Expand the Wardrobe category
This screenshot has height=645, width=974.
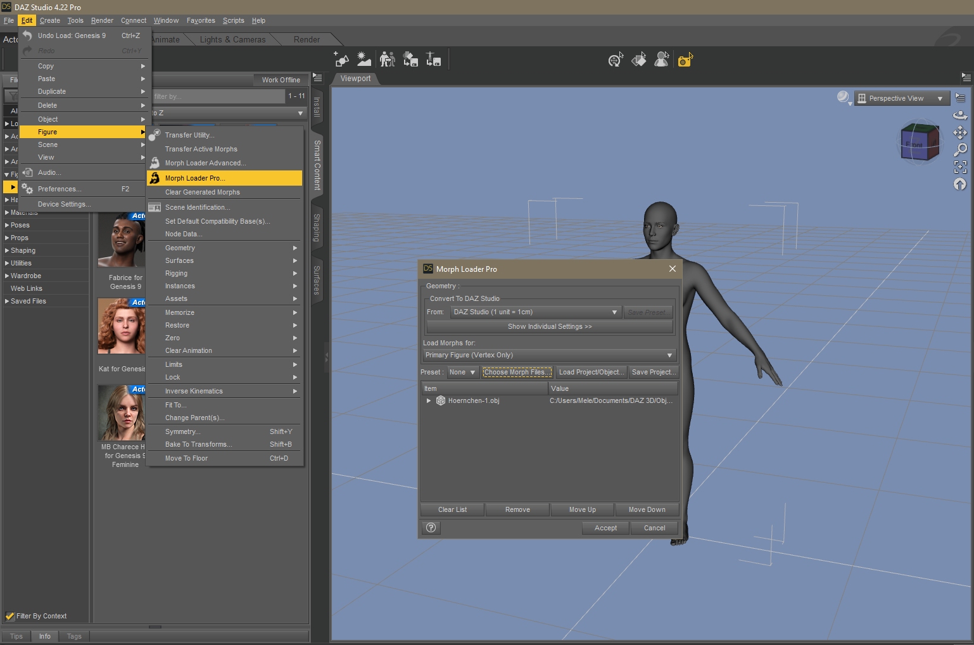point(6,276)
